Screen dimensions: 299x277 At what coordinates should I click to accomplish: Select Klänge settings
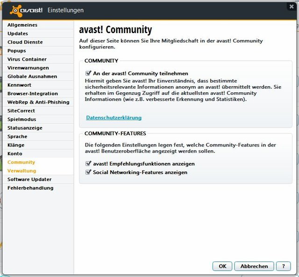[x=38, y=145]
